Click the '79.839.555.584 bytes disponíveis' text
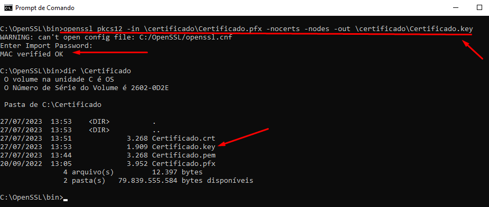The image size is (489, 207). click(x=186, y=180)
